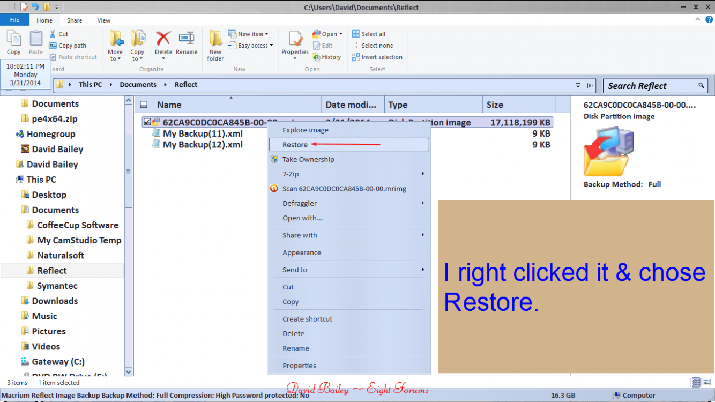The height and width of the screenshot is (402, 715).
Task: Click the History button in ribbon
Action: 327,57
